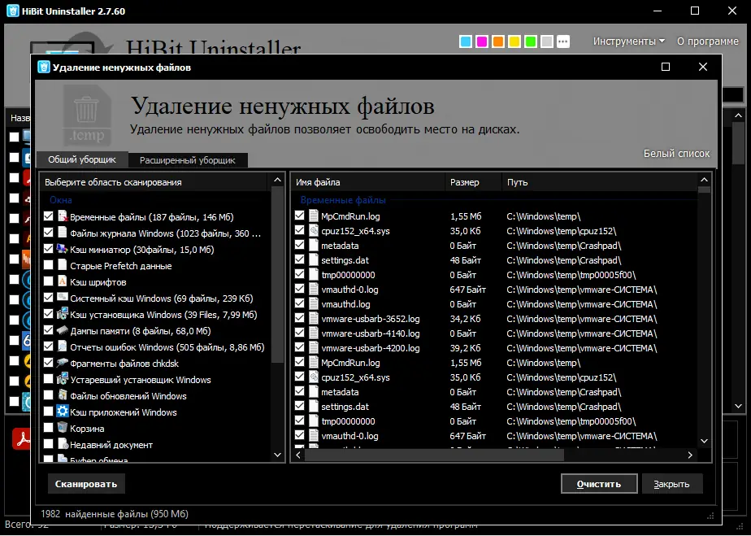
Task: Click Adobe PDF icon in main window lower left
Action: pos(22,438)
